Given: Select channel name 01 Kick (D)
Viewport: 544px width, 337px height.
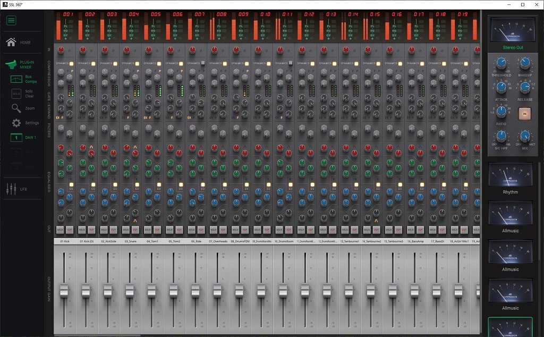Looking at the screenshot, I should pyautogui.click(x=87, y=241).
